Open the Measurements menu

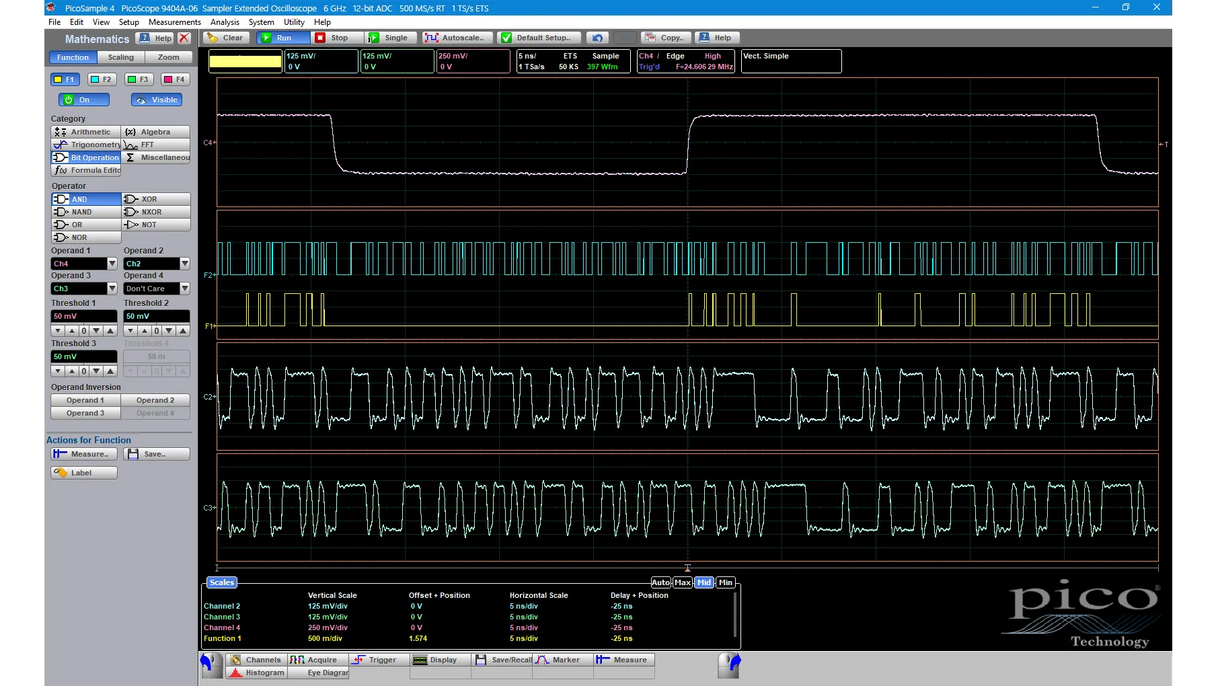pos(175,22)
